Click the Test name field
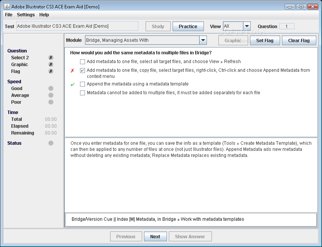The width and height of the screenshot is (322, 247). 77,26
